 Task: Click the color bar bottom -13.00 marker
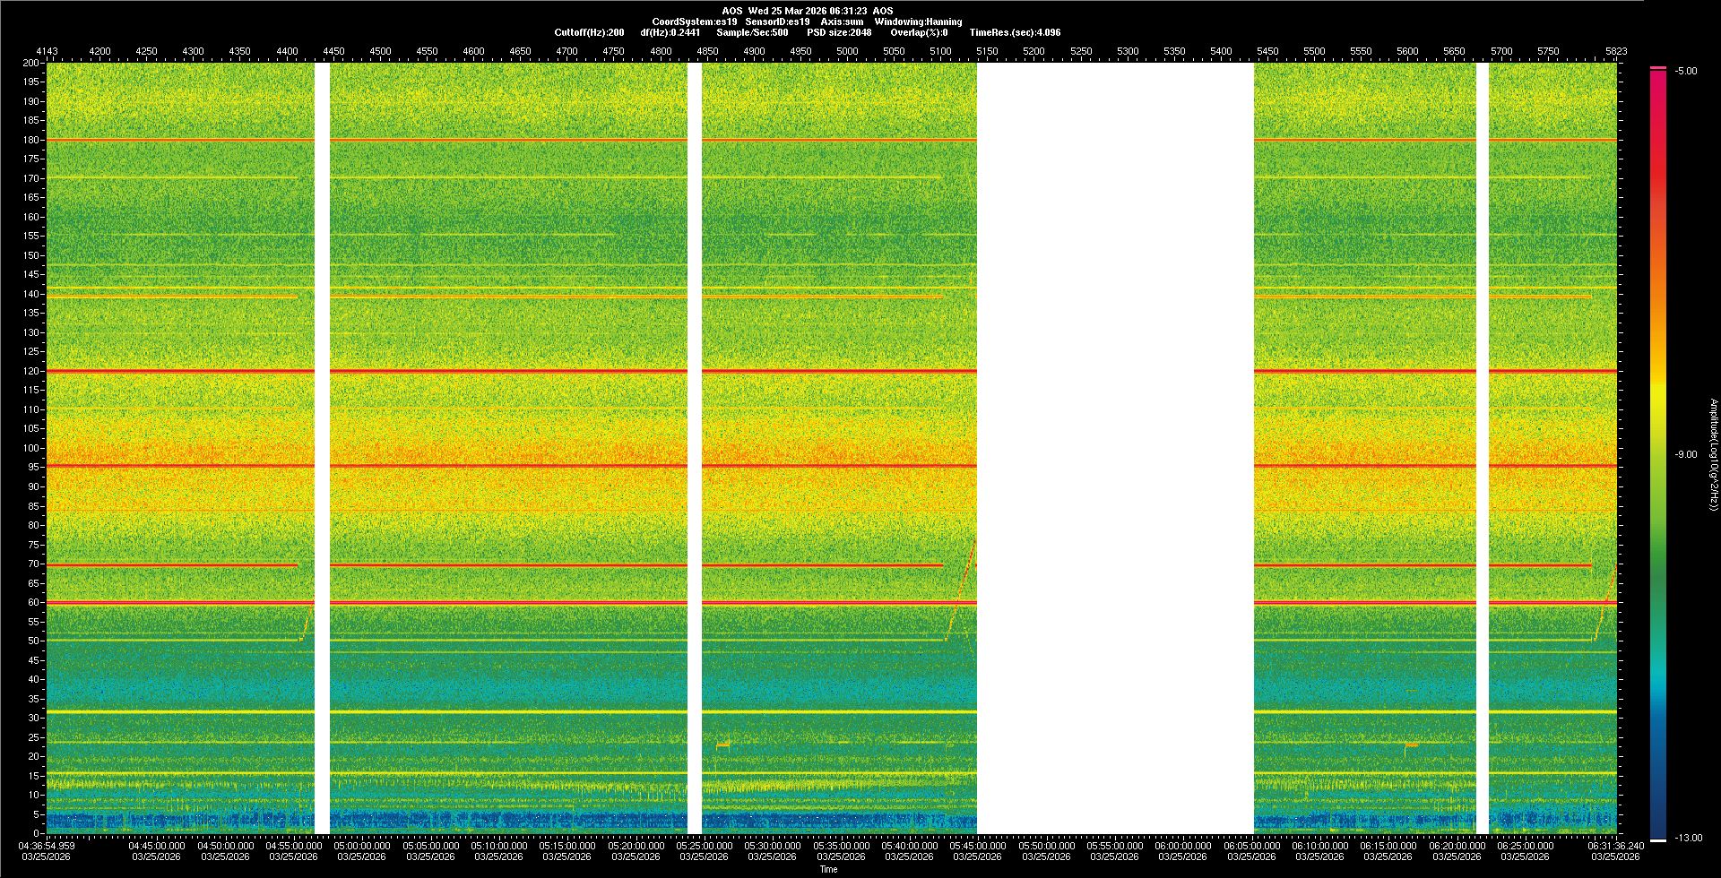pyautogui.click(x=1658, y=839)
